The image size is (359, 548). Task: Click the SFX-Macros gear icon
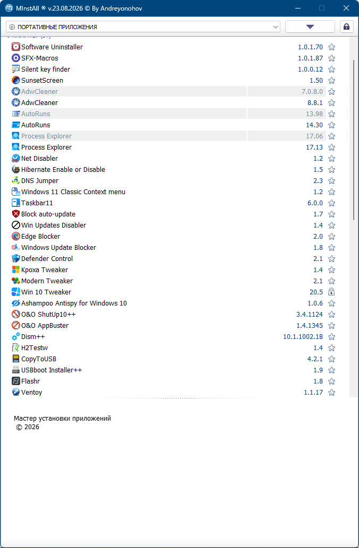click(16, 58)
